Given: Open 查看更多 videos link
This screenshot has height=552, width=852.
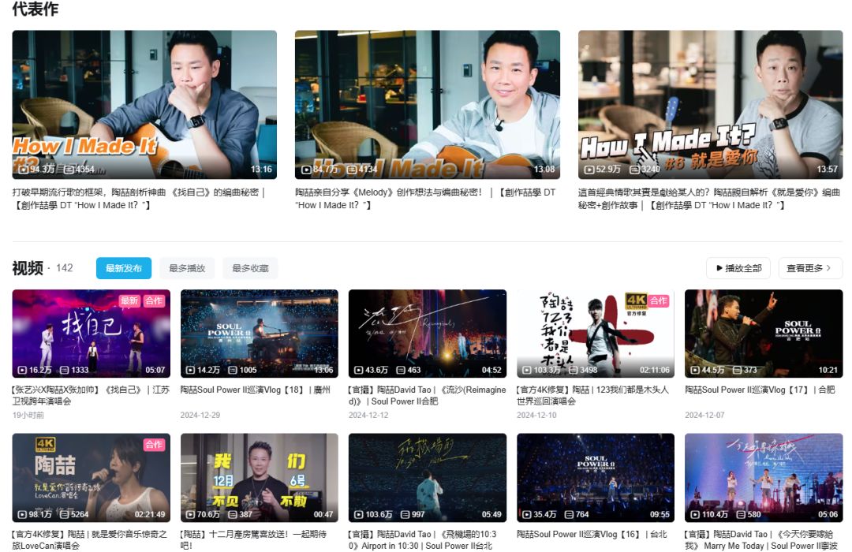Looking at the screenshot, I should pyautogui.click(x=811, y=268).
